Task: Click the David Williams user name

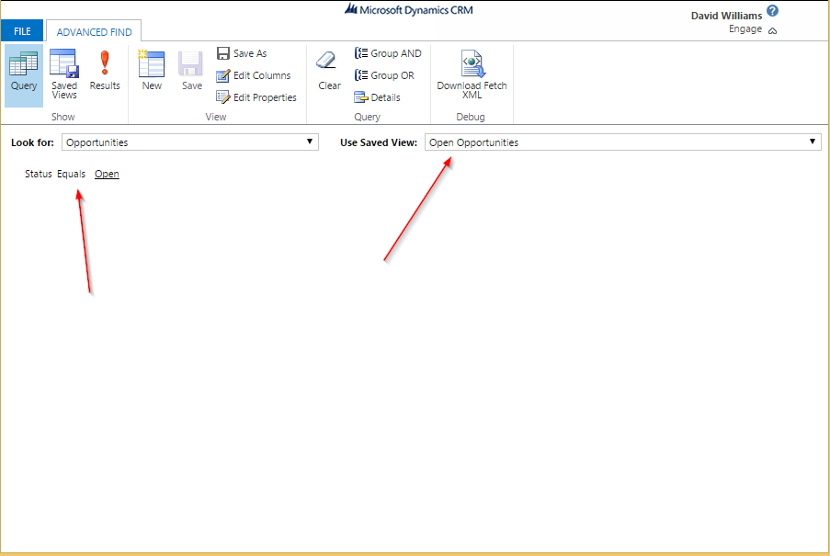Action: (726, 16)
